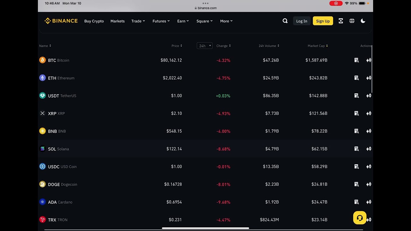The width and height of the screenshot is (411, 231).
Task: Open the detail icon in USDC row
Action: pyautogui.click(x=356, y=167)
